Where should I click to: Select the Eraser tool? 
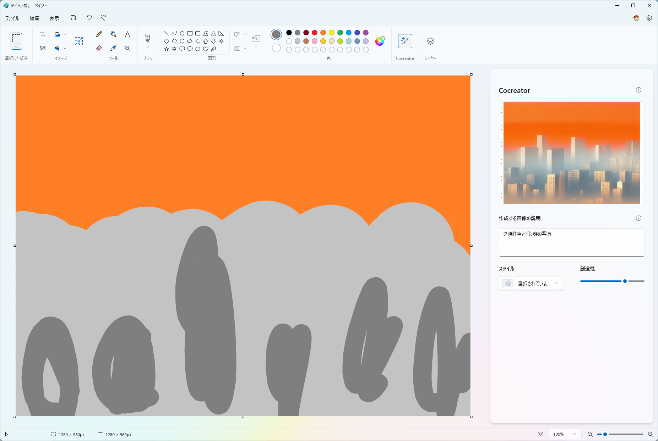click(99, 48)
